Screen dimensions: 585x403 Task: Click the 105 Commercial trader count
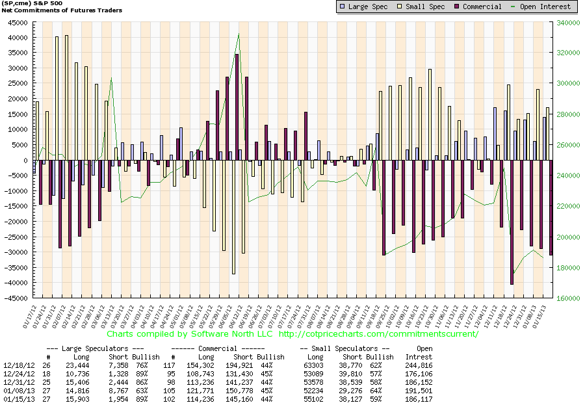(170, 391)
